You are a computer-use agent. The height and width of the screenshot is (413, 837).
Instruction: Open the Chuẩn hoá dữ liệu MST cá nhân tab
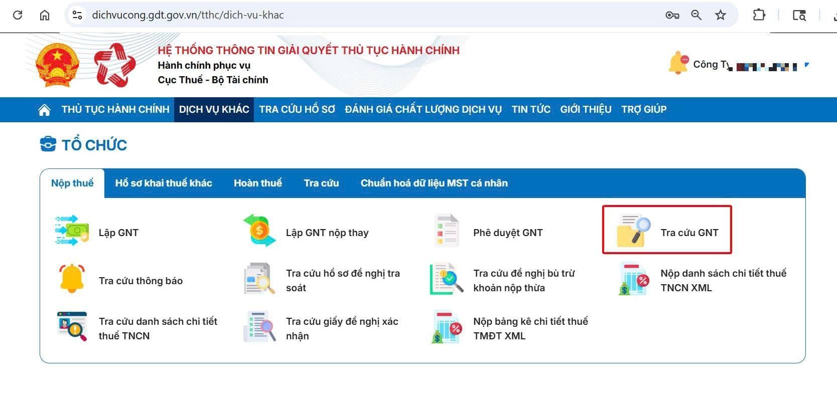(434, 183)
